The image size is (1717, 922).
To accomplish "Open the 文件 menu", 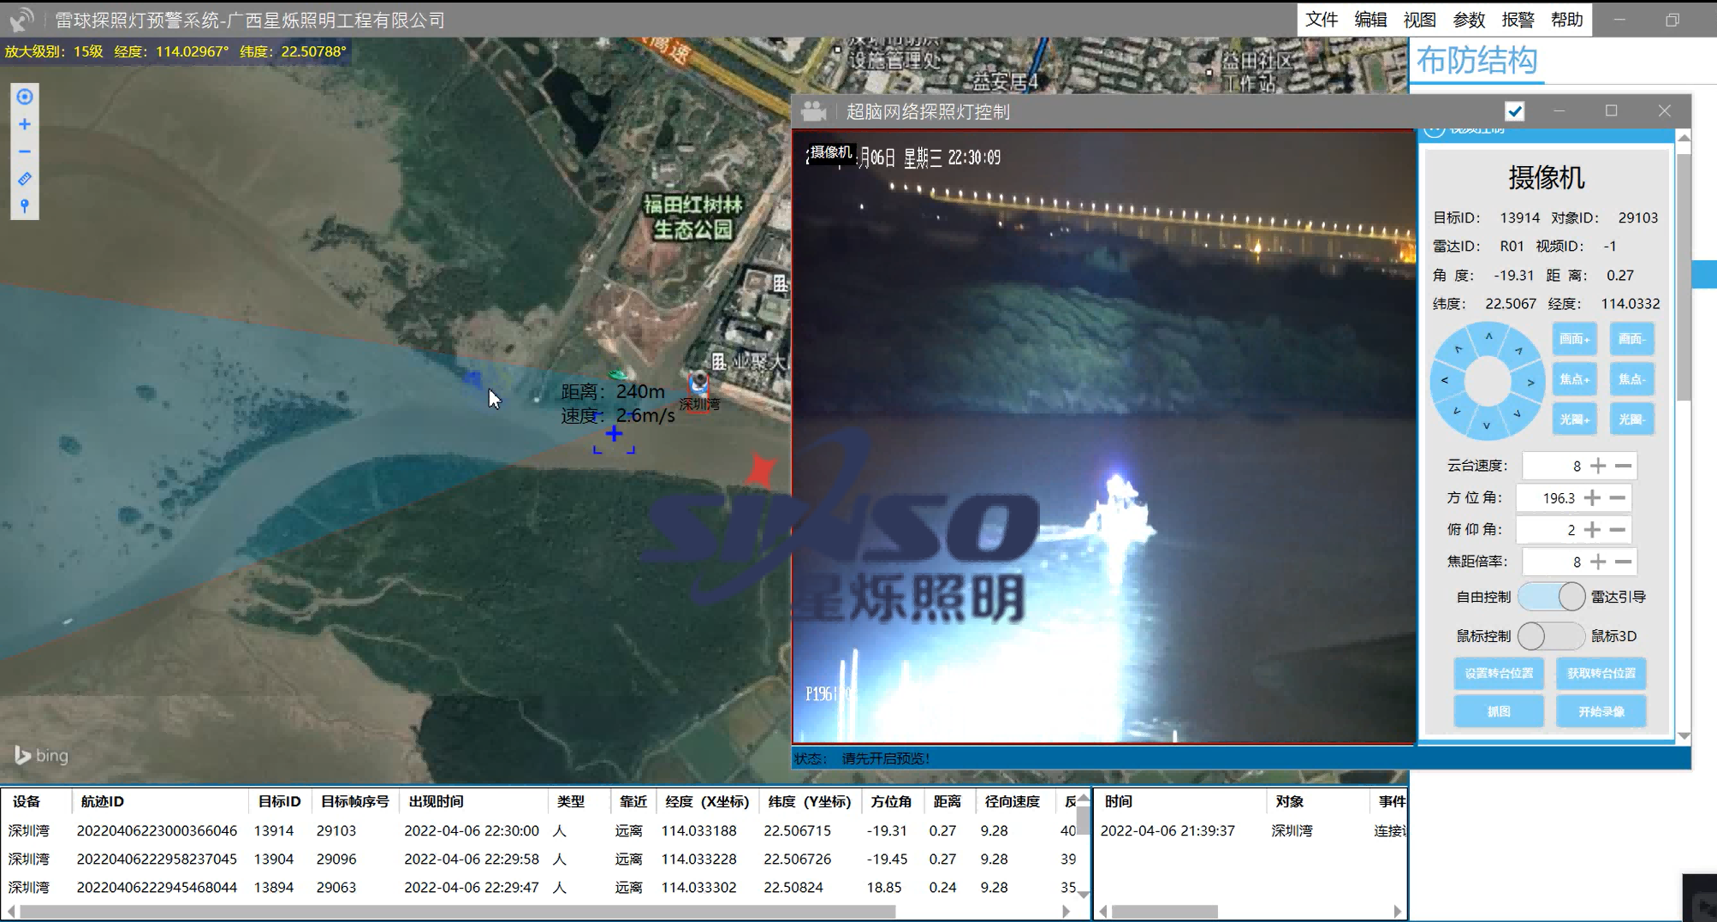I will [x=1322, y=19].
